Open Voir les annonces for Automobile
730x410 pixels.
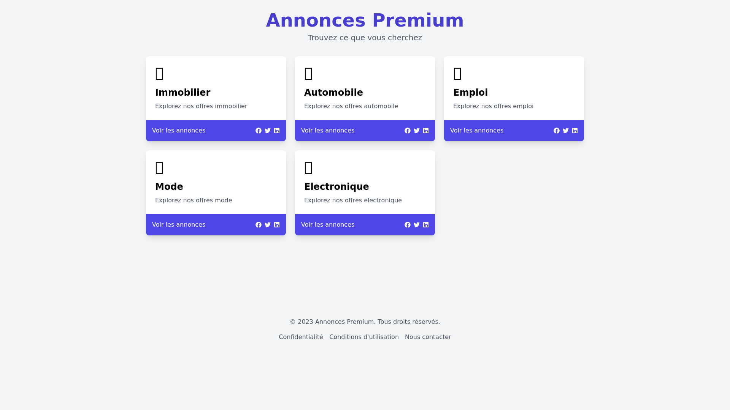click(328, 130)
